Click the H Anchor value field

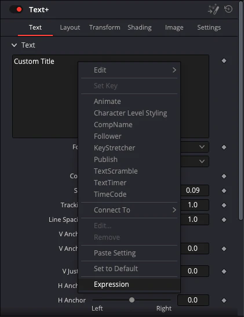tap(193, 300)
